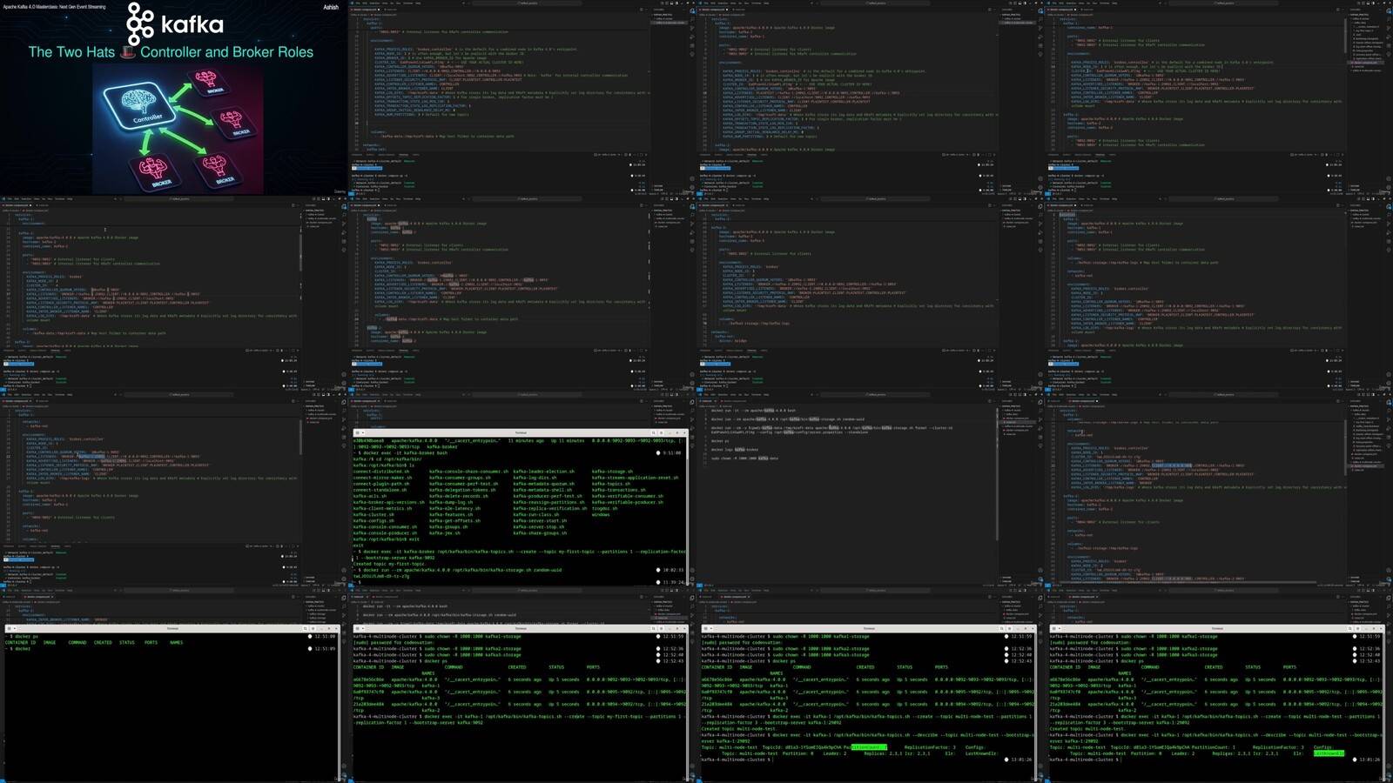Click 'kafka-replica-verification.sh' in the terminal listing
This screenshot has height=783, width=1393.
(550, 508)
